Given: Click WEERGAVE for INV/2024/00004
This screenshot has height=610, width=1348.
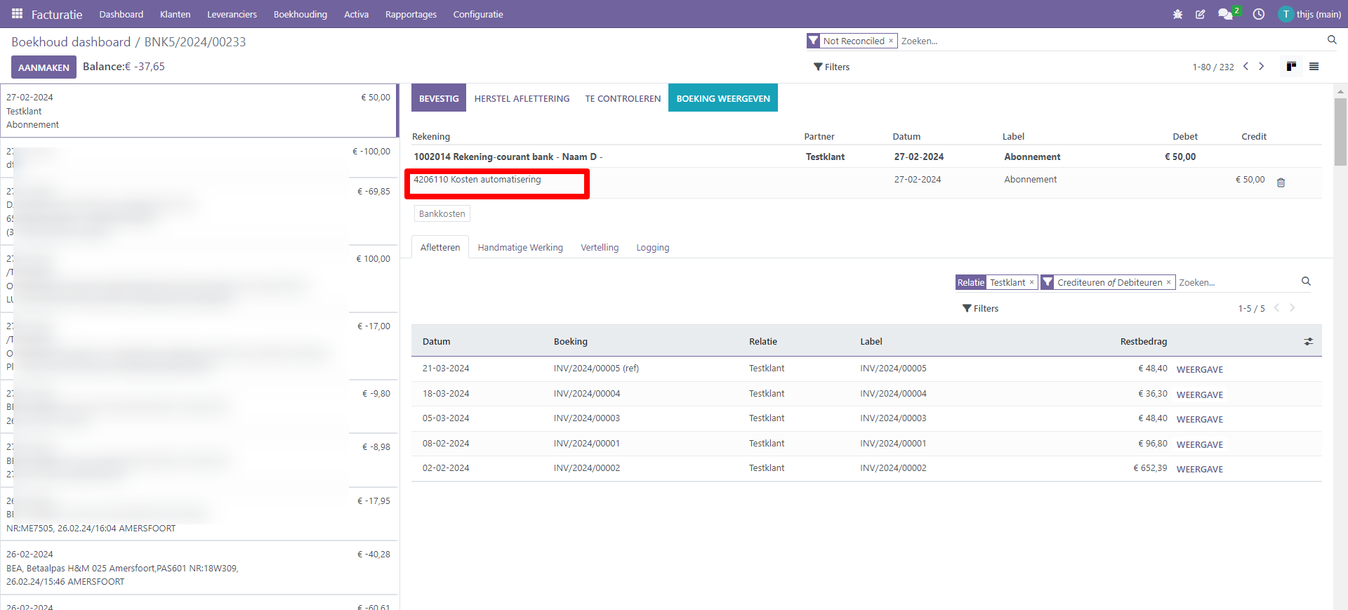Looking at the screenshot, I should pos(1199,394).
